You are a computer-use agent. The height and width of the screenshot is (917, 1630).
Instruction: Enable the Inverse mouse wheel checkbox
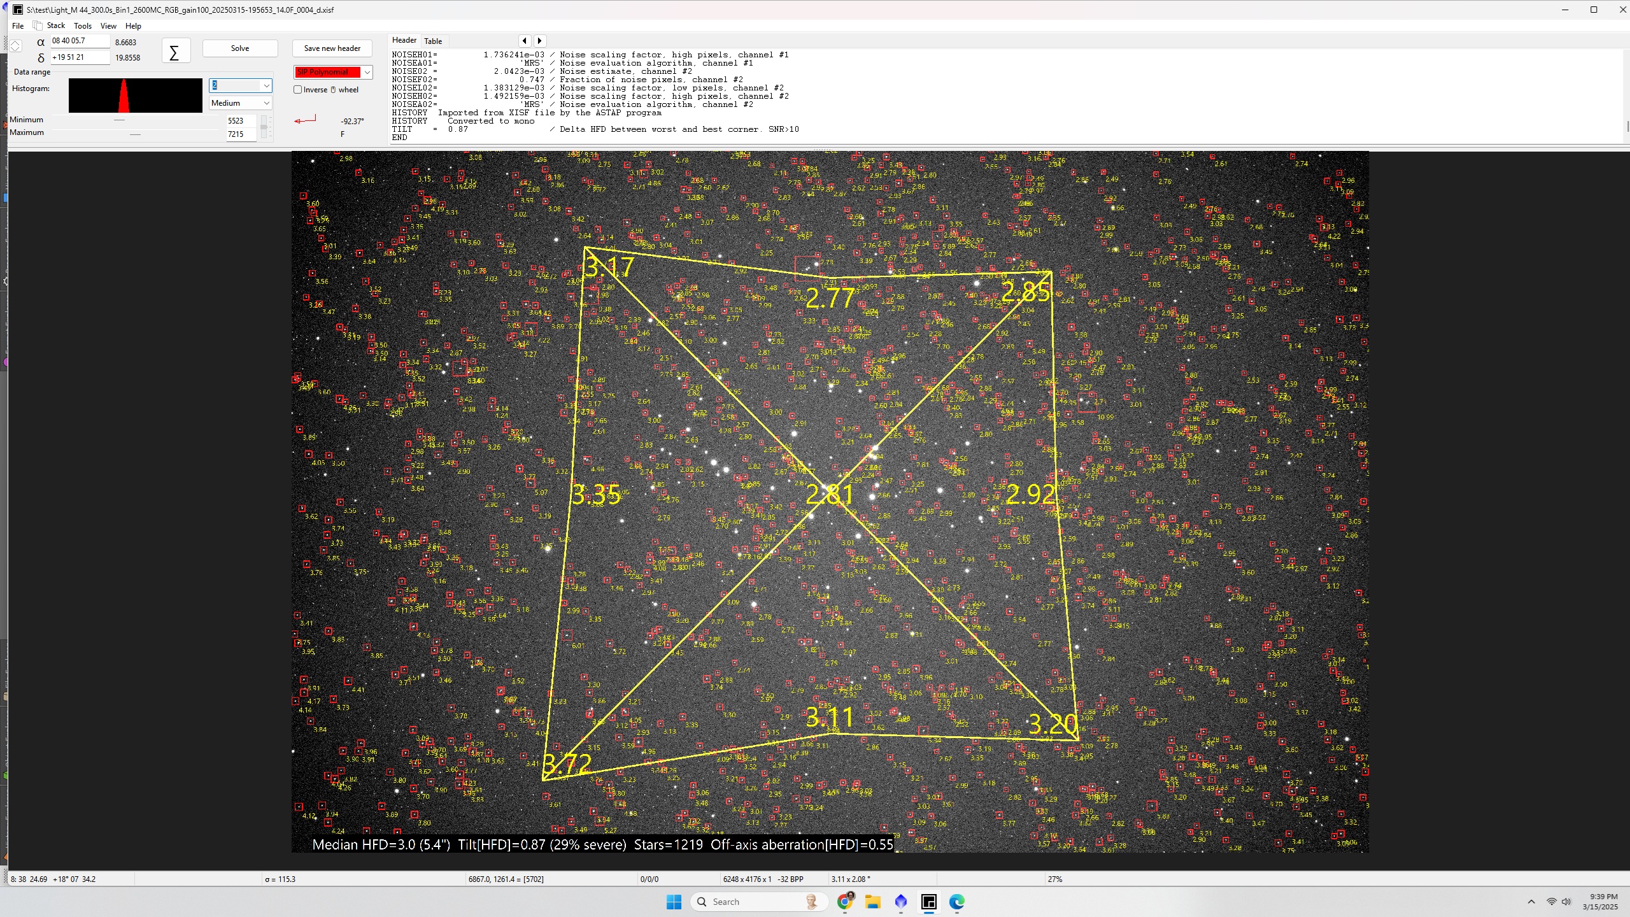pyautogui.click(x=297, y=90)
